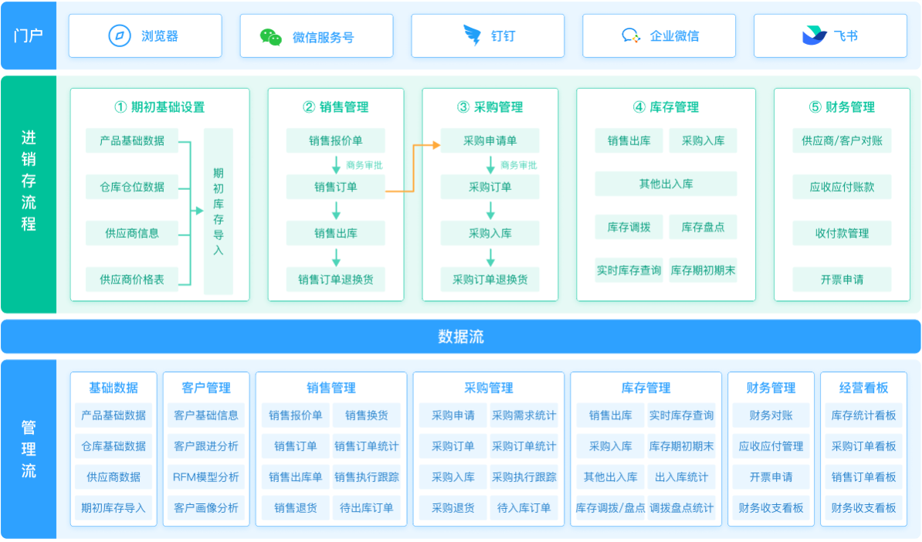
Task: Select the 进销存流程 sidebar section
Action: tap(28, 193)
